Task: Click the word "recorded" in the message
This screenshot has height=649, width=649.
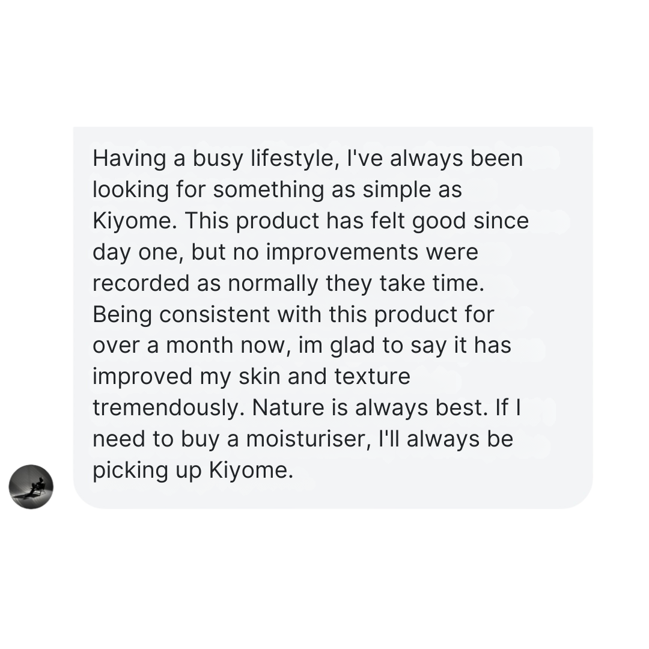Action: [x=141, y=284]
